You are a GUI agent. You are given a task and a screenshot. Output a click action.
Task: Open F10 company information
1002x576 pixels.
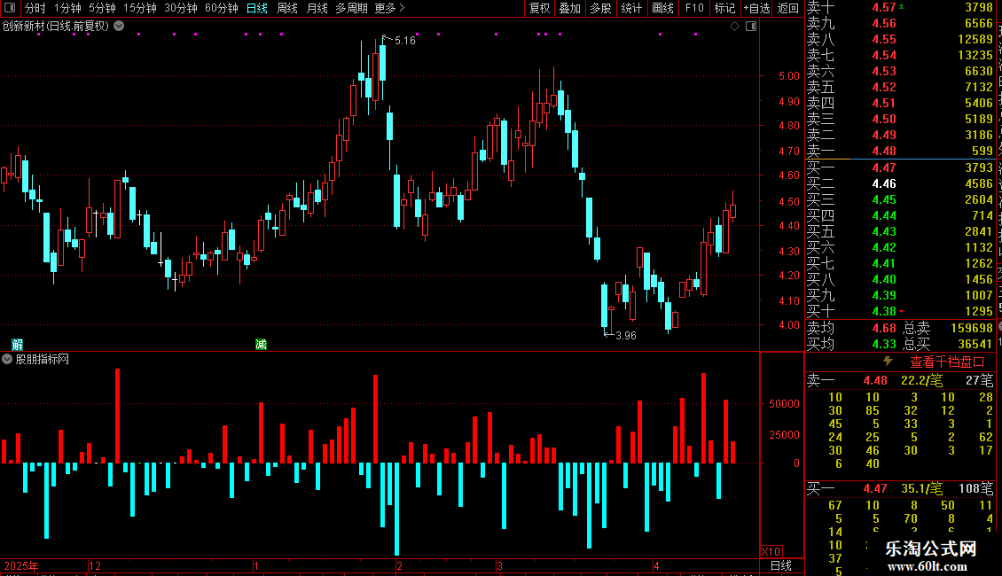tap(694, 8)
